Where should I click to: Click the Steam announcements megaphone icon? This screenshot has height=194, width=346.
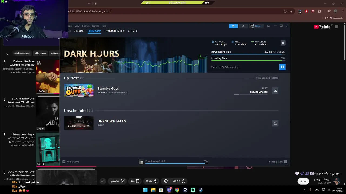(x=233, y=26)
